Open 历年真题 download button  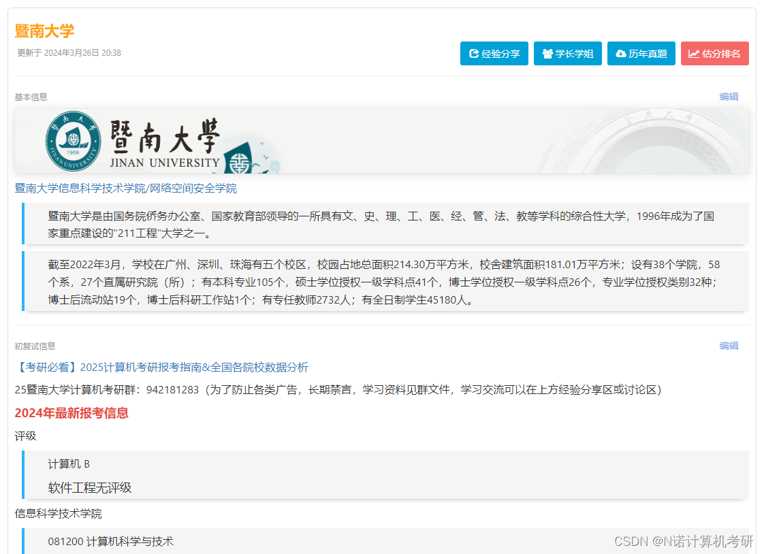(641, 54)
